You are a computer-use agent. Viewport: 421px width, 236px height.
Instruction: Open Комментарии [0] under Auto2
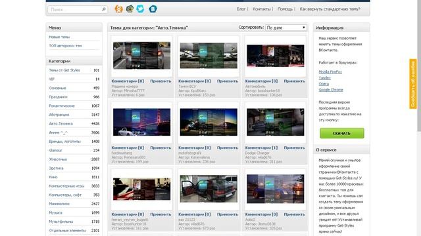[x=261, y=214]
